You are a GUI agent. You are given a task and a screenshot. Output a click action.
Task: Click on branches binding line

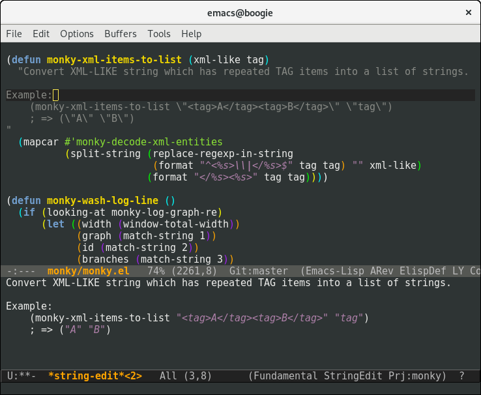(155, 259)
